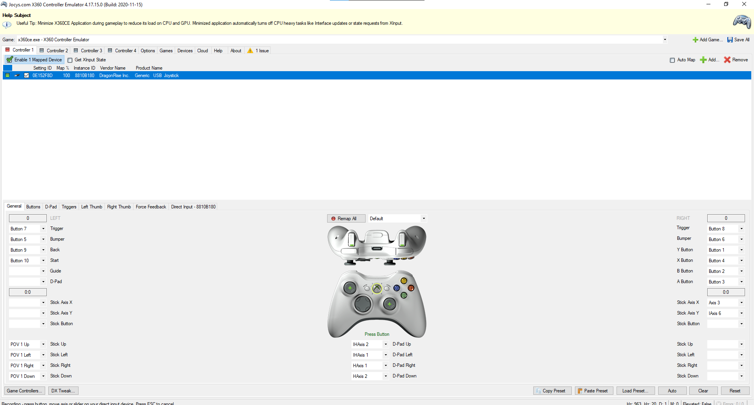Click the Product Name column header
This screenshot has width=754, height=405.
coord(149,68)
